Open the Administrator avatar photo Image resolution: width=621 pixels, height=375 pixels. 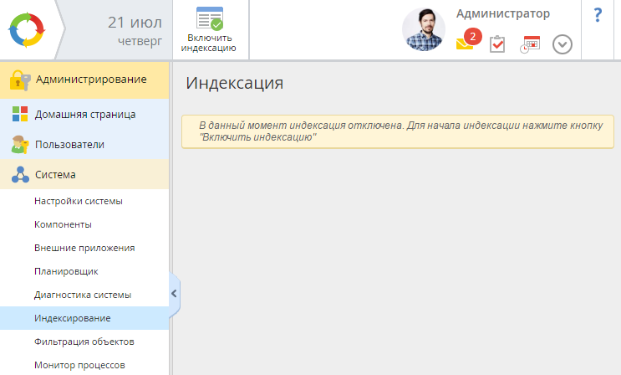tap(424, 29)
